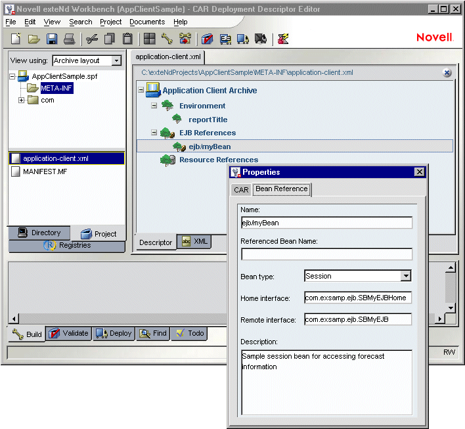Open the Find output tab

[x=153, y=334]
